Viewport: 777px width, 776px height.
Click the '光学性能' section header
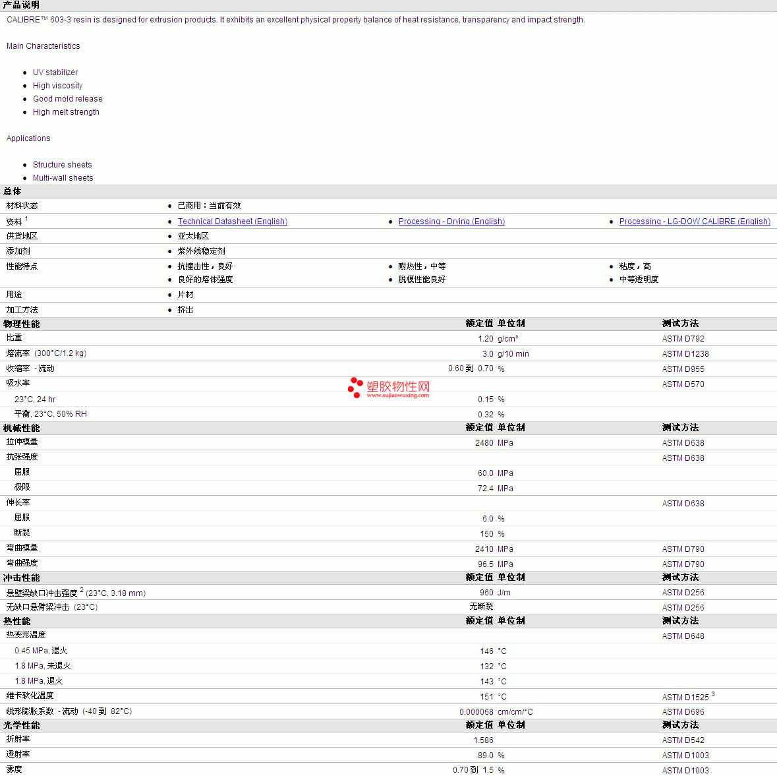[x=21, y=726]
